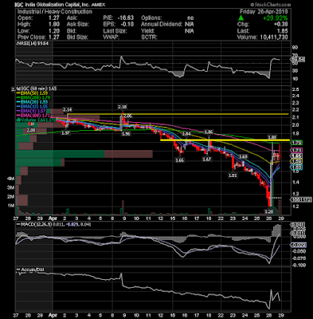Select the Chg value +0.38
This screenshot has width=313, height=319.
(x=280, y=25)
